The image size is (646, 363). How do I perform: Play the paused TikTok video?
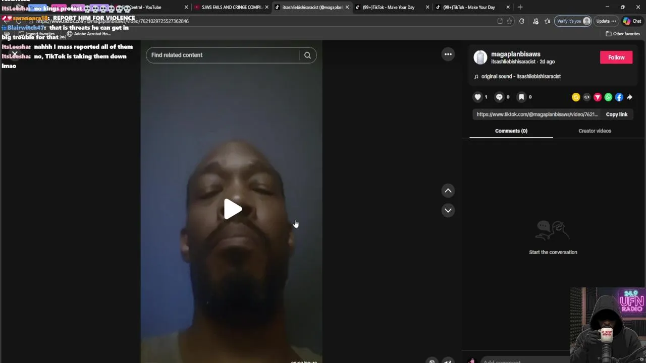(233, 209)
